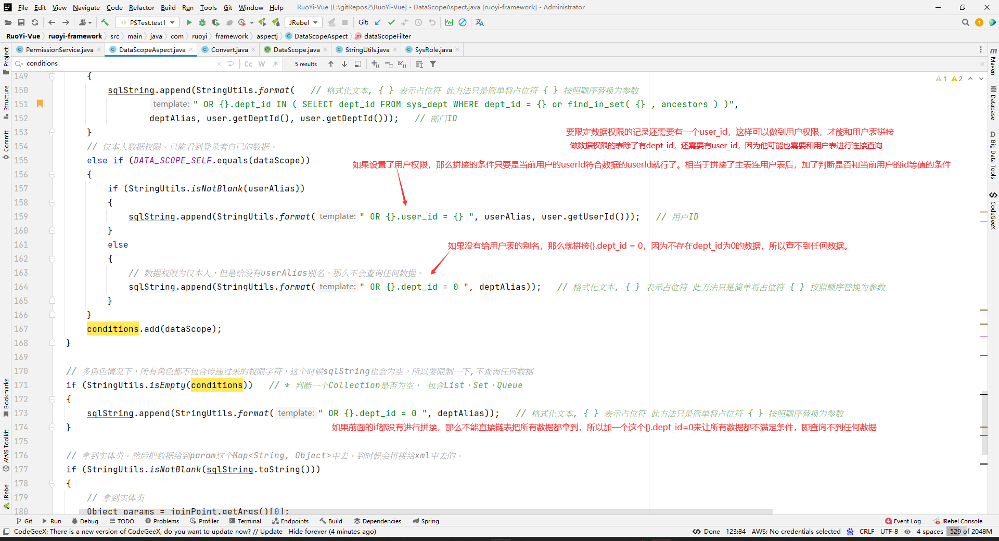This screenshot has width=999, height=541.
Task: Click the Git update project arrow
Action: [x=378, y=22]
